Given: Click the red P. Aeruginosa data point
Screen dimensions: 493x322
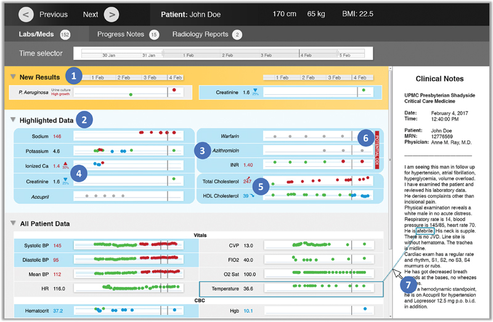Looking at the screenshot, I should pyautogui.click(x=174, y=90).
